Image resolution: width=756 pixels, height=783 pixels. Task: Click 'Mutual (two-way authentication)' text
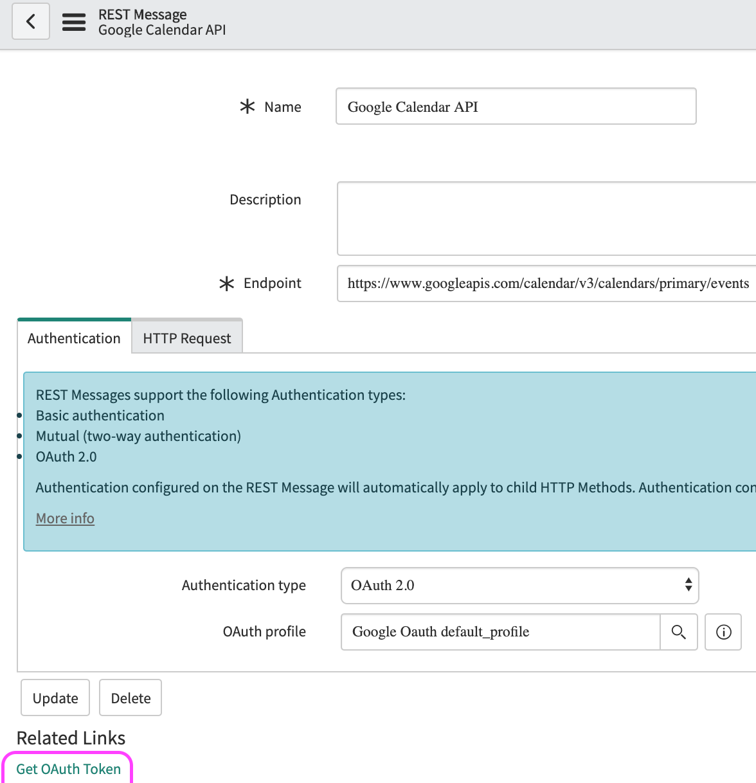138,436
